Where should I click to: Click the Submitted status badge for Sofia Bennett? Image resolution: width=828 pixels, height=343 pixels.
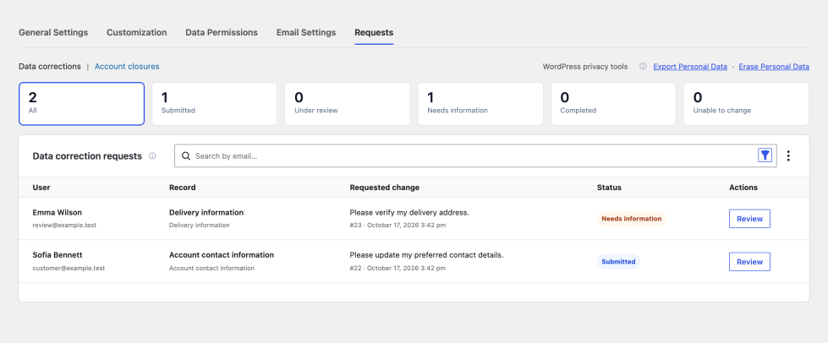pyautogui.click(x=618, y=262)
